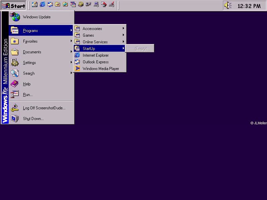Click the red arrow quick launch icon
The width and height of the screenshot is (267, 200).
point(104,5)
